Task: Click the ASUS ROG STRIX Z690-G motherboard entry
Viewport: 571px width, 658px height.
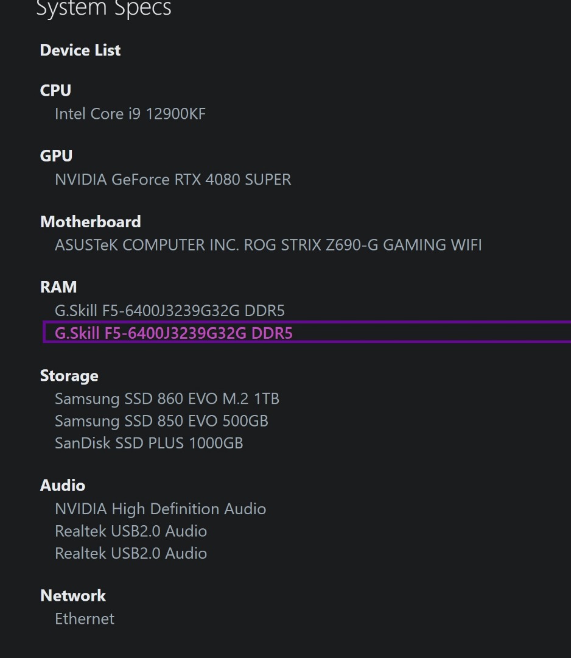Action: click(x=268, y=244)
